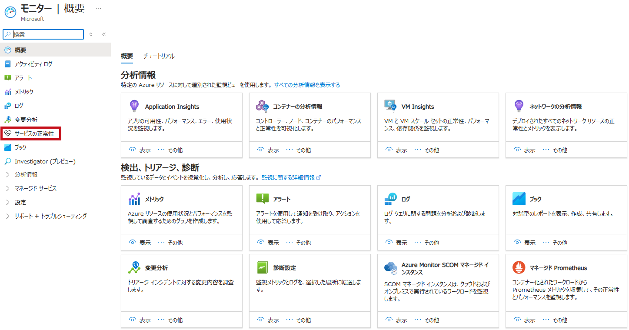The height and width of the screenshot is (330, 629).
Task: Click eye icon on Application Insights card
Action: tap(133, 150)
